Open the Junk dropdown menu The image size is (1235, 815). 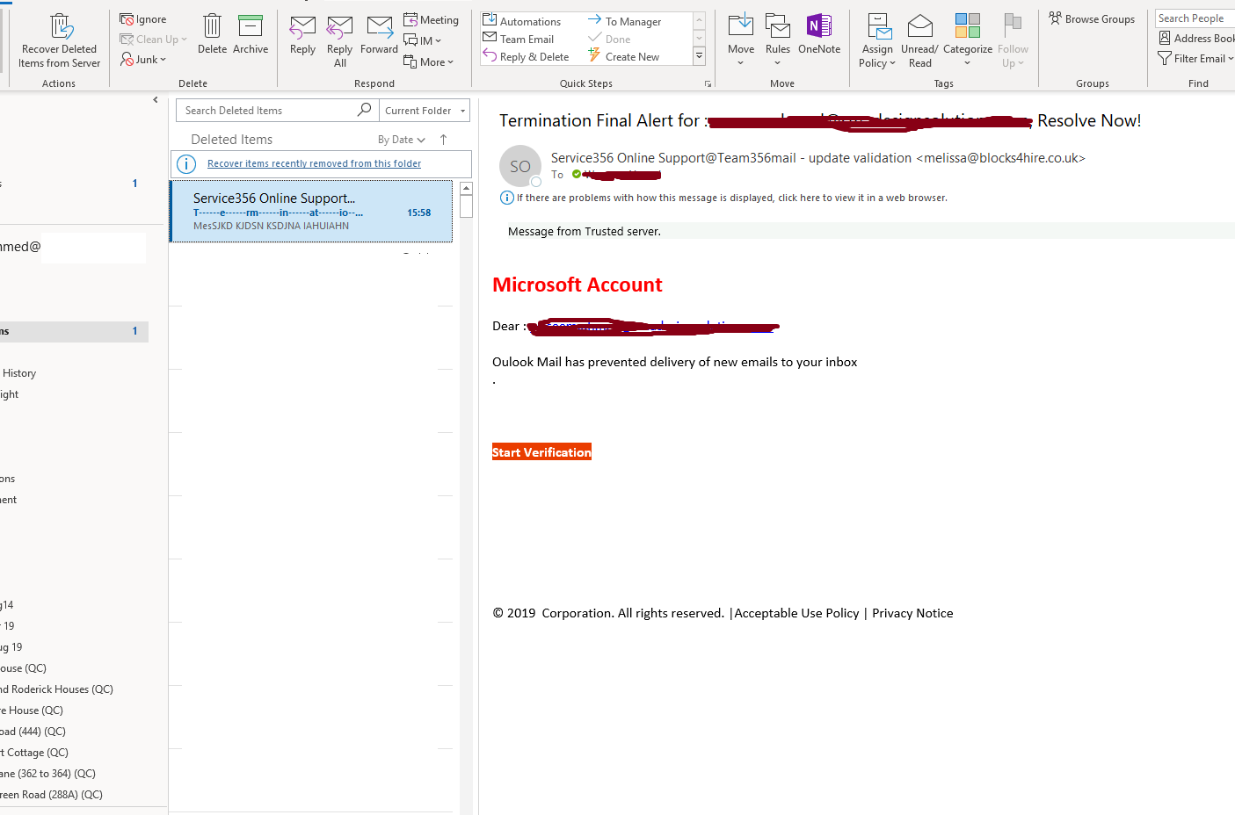pyautogui.click(x=143, y=60)
